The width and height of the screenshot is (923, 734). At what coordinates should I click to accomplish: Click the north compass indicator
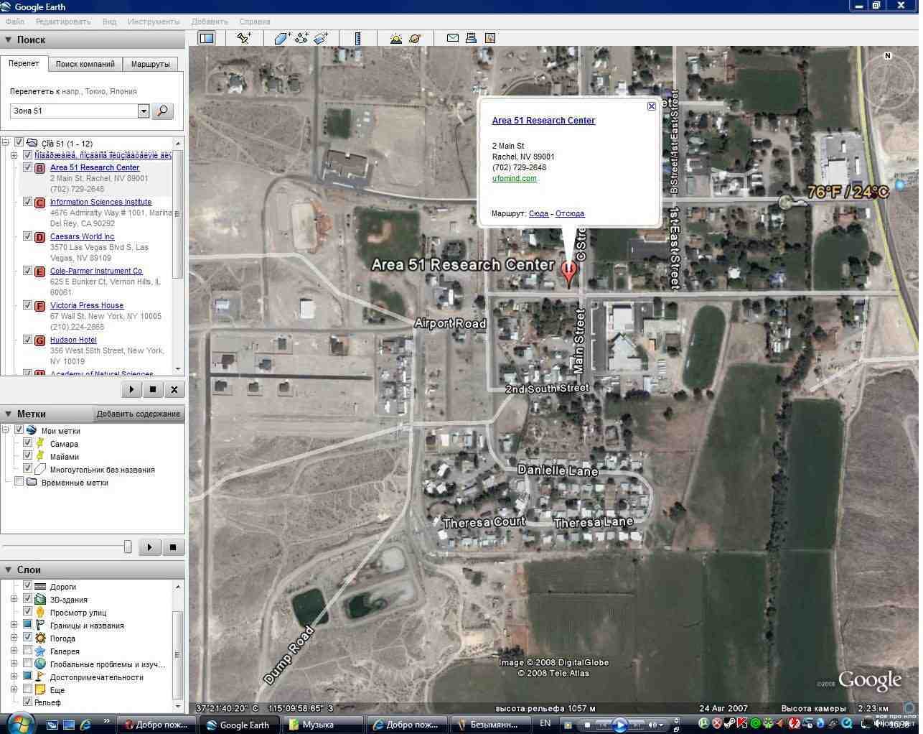tap(888, 55)
